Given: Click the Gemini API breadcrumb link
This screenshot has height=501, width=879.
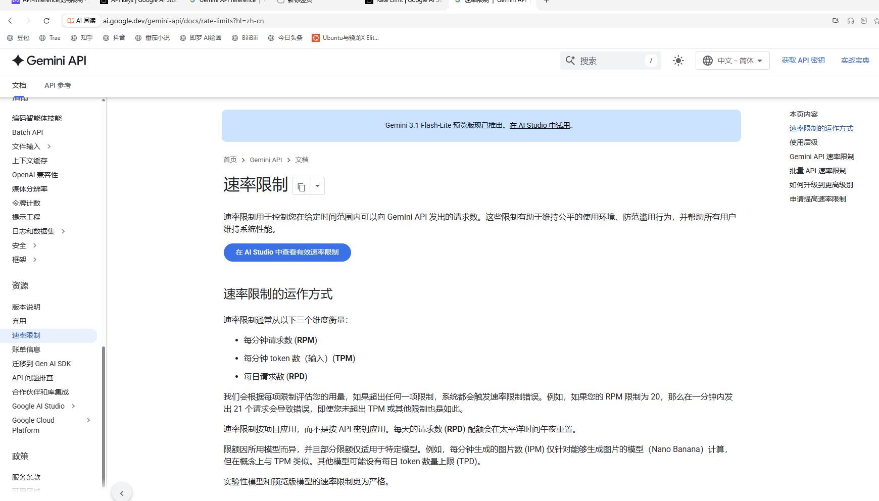Looking at the screenshot, I should (266, 160).
